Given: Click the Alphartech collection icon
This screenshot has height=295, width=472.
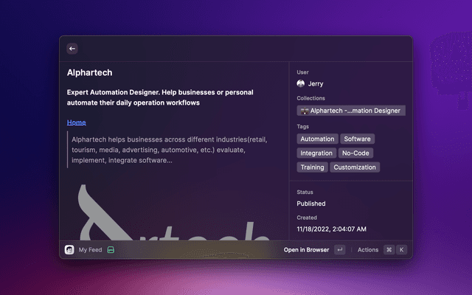Looking at the screenshot, I should tap(304, 111).
